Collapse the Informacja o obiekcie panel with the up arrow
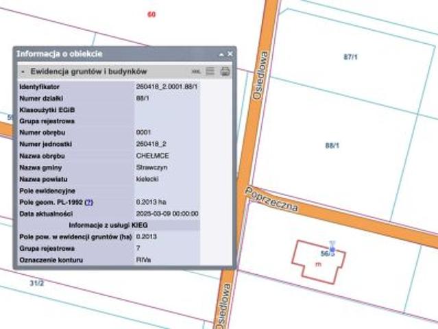The height and width of the screenshot is (329, 438). [x=221, y=54]
